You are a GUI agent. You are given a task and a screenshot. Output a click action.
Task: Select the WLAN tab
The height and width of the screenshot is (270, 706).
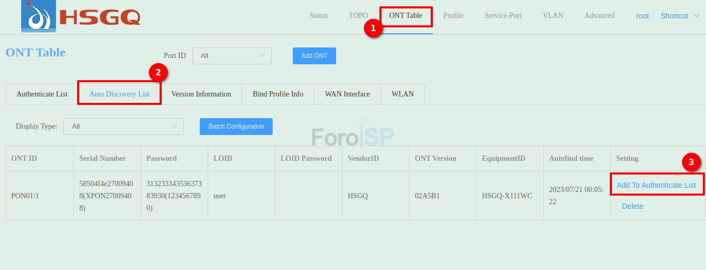(402, 94)
